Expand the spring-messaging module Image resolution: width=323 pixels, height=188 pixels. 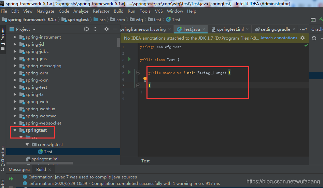15,66
